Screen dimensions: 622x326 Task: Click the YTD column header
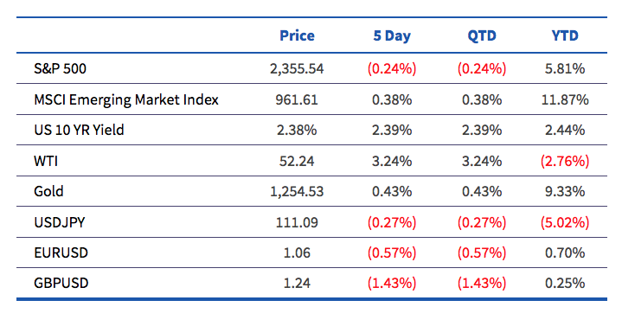[565, 35]
